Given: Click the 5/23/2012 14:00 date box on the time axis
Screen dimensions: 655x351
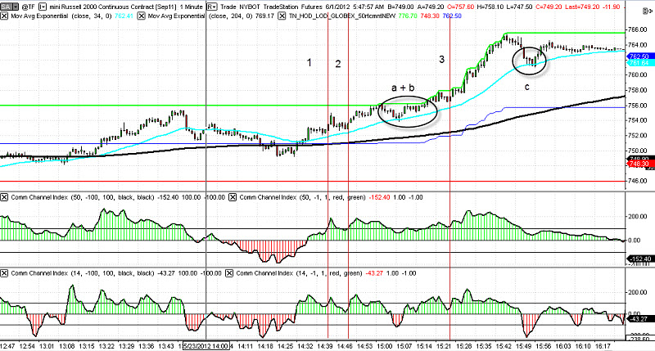Looking at the screenshot, I should [x=206, y=346].
